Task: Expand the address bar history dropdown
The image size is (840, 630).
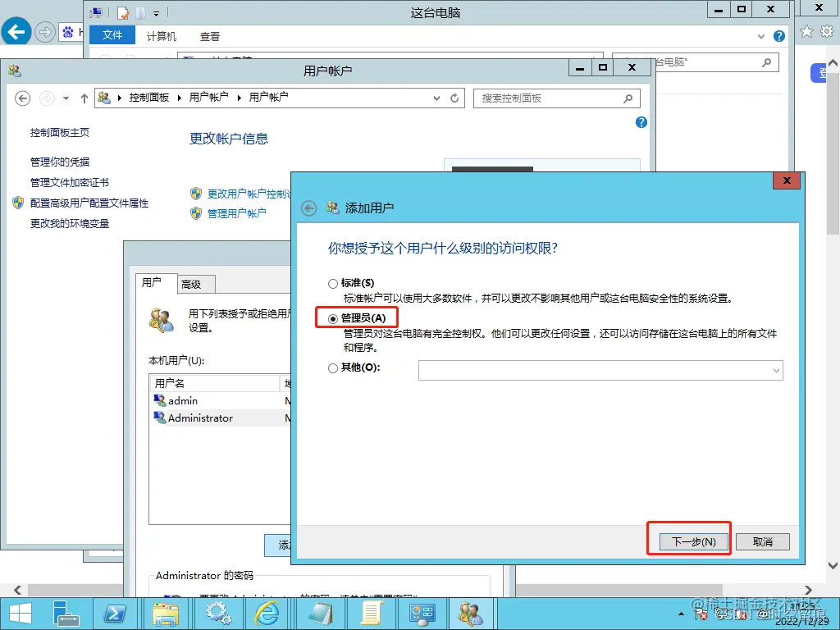Action: (437, 98)
